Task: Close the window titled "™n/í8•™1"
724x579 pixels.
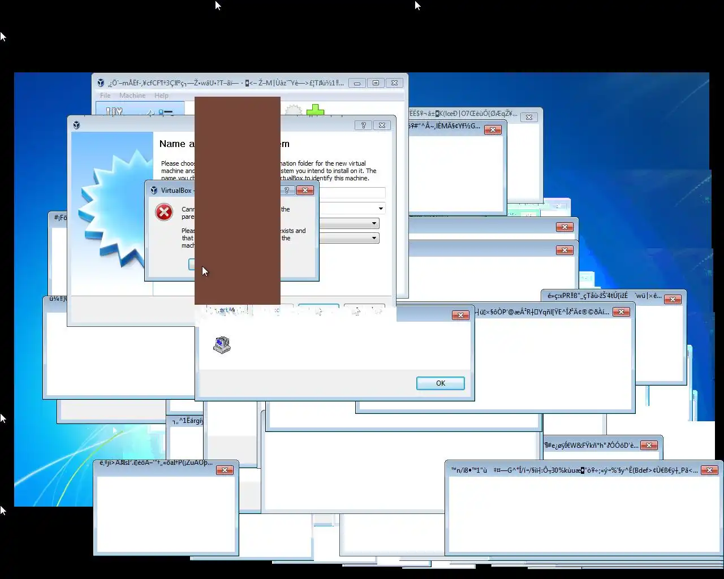Action: [709, 470]
